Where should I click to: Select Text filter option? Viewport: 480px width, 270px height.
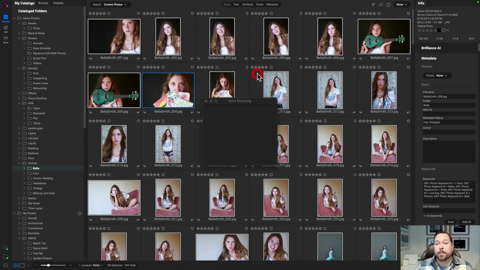click(x=236, y=4)
